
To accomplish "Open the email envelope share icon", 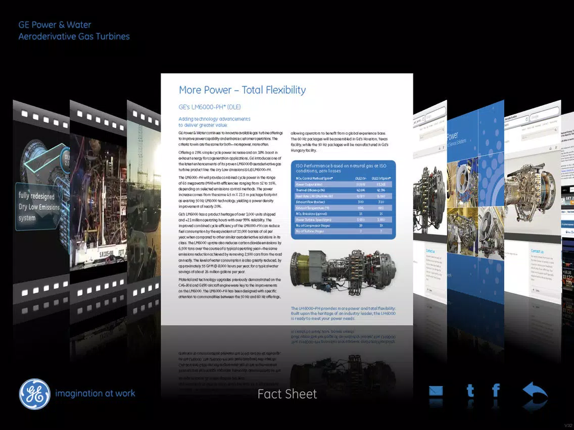I will click(436, 391).
